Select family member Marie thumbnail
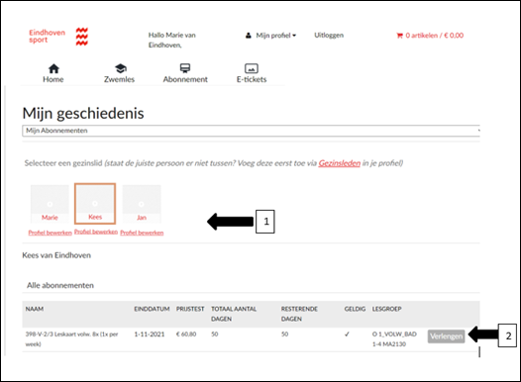The height and width of the screenshot is (382, 521). pos(50,204)
